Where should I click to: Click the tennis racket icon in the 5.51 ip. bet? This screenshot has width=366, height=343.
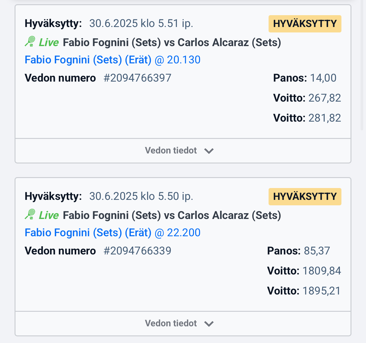(30, 42)
